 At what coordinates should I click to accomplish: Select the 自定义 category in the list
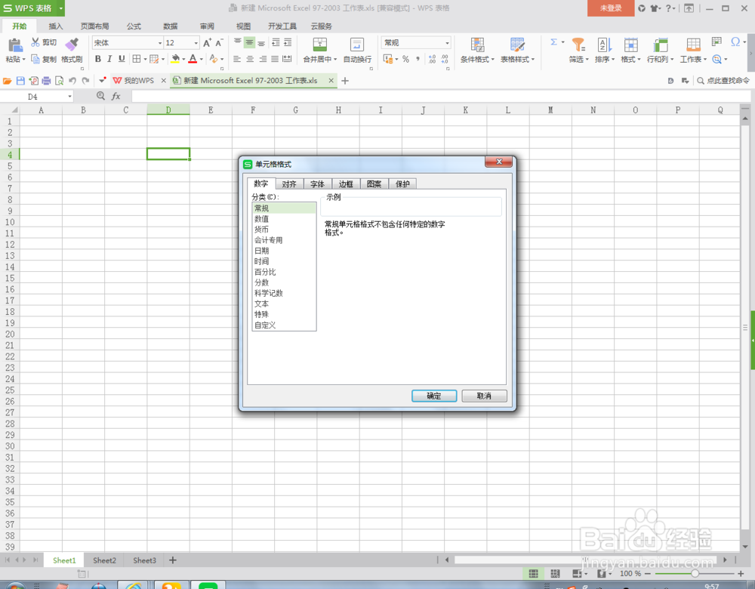284,325
